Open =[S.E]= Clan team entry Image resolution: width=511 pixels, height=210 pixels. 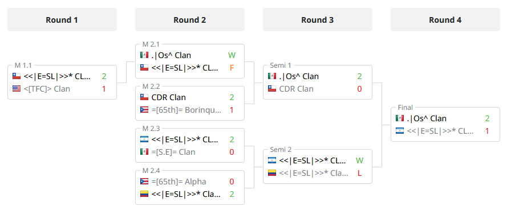click(x=173, y=152)
